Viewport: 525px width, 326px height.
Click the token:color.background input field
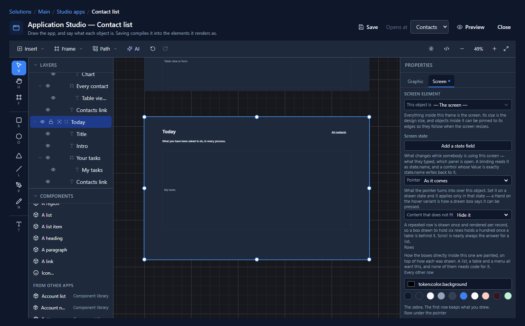458,284
